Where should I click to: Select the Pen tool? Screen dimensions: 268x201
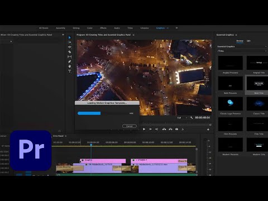point(70,61)
